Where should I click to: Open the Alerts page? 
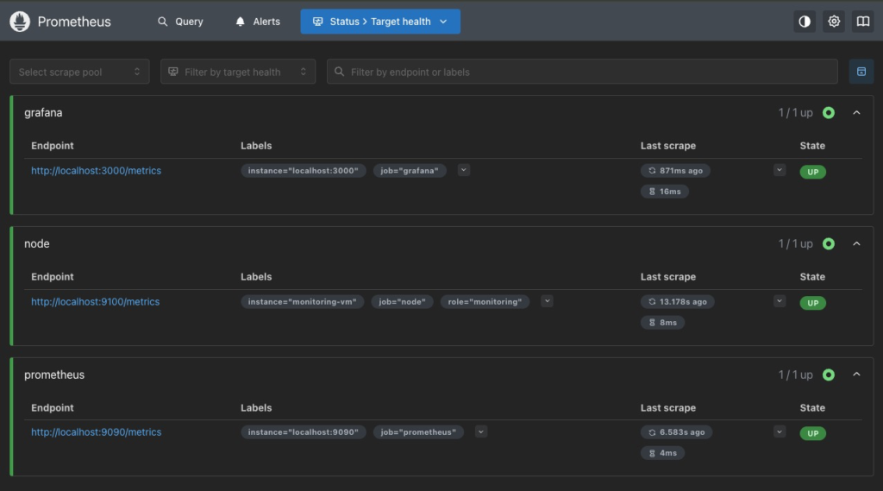click(x=258, y=22)
